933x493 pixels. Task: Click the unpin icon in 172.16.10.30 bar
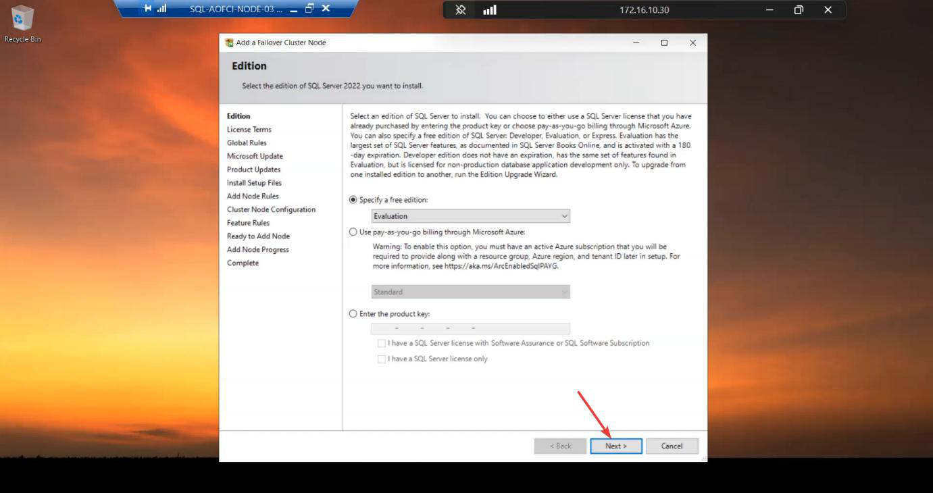tap(461, 10)
